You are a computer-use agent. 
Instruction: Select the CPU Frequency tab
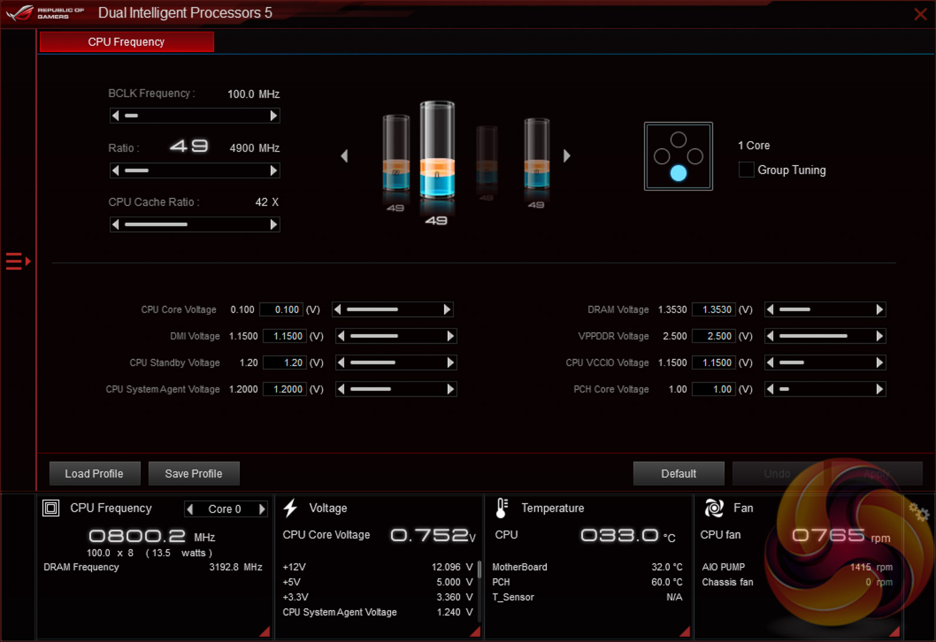pos(126,42)
